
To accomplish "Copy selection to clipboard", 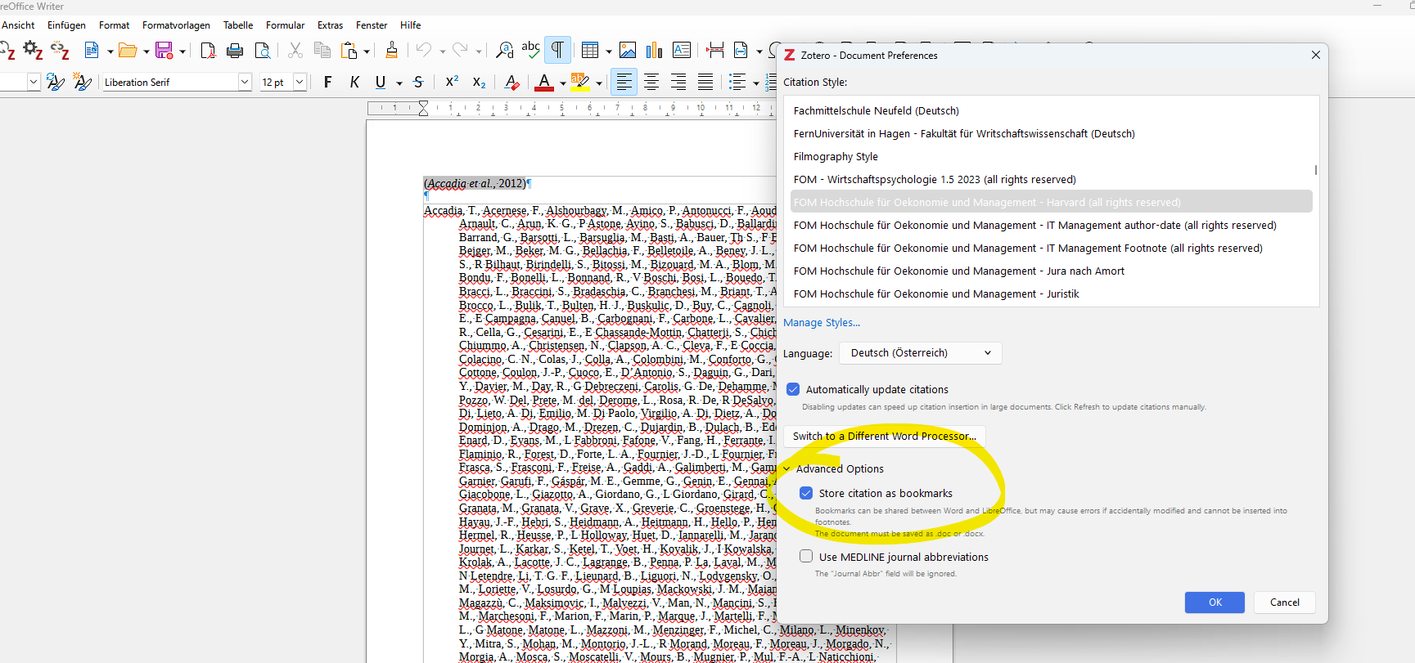I will (x=322, y=51).
